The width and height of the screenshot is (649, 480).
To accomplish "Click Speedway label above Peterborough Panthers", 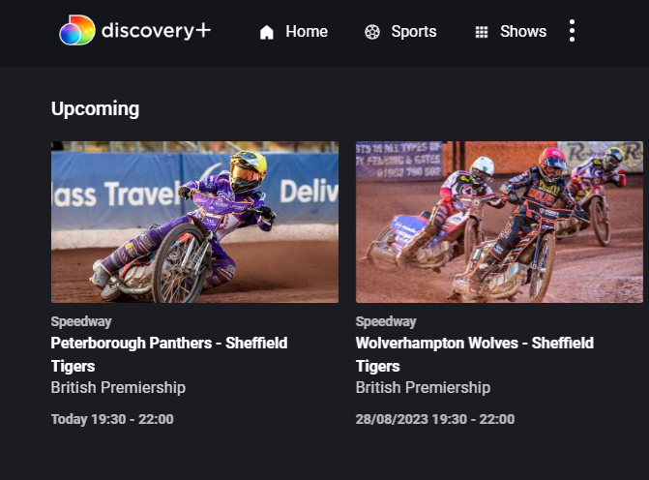I will (x=81, y=321).
